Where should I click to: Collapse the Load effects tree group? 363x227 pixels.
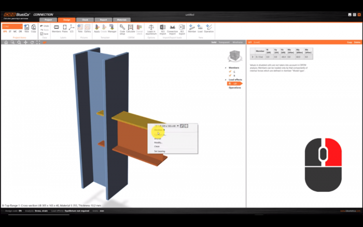click(226, 80)
